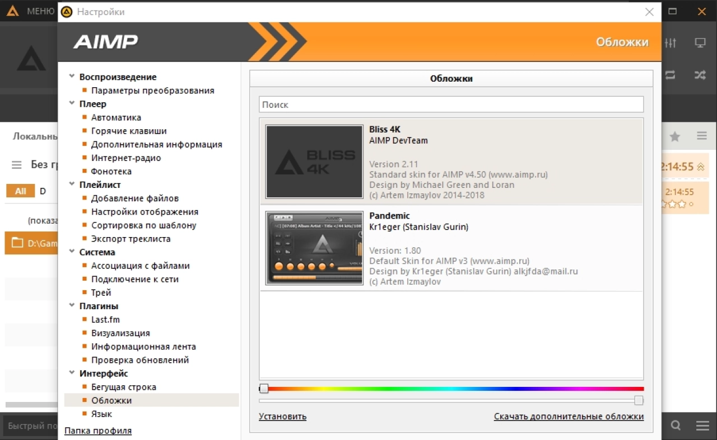Click the Bliss 4K skin name text
Viewport: 717px width, 440px height.
pos(385,129)
